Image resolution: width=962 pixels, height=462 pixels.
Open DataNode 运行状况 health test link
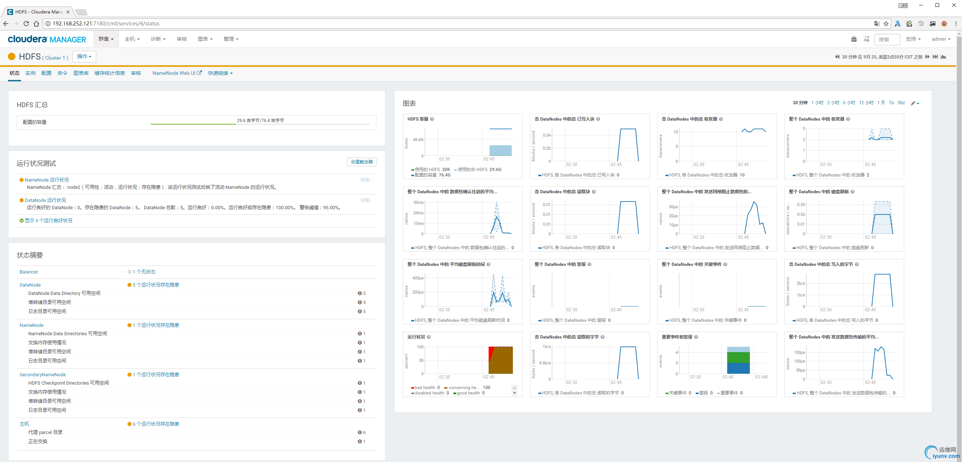pos(45,200)
